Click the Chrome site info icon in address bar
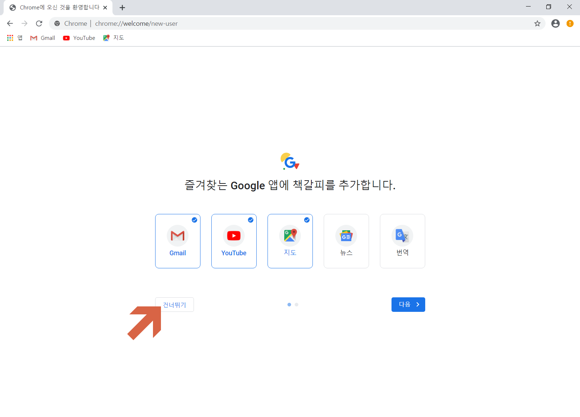Screen dimensions: 580x417 [57, 24]
